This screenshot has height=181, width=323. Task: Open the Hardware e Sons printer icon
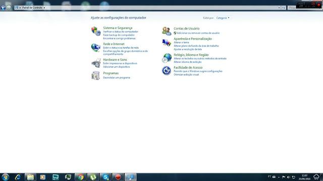tap(96, 63)
